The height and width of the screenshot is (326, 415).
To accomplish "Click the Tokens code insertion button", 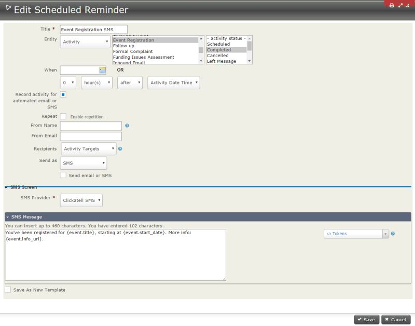I will pyautogui.click(x=353, y=234).
